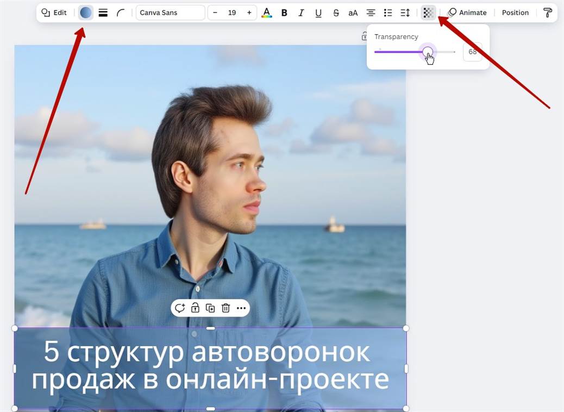The image size is (564, 412).
Task: Open the border style icon
Action: [103, 13]
